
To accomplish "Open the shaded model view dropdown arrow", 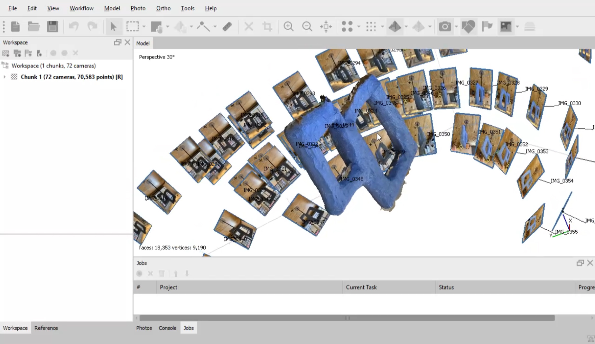I will pyautogui.click(x=406, y=26).
